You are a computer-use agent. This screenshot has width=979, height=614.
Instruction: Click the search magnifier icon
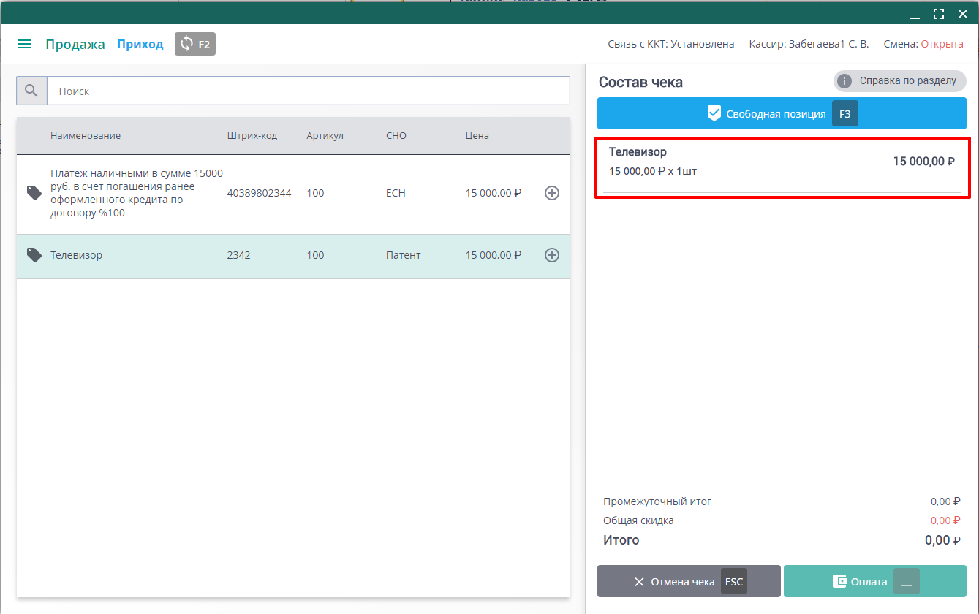(x=31, y=91)
